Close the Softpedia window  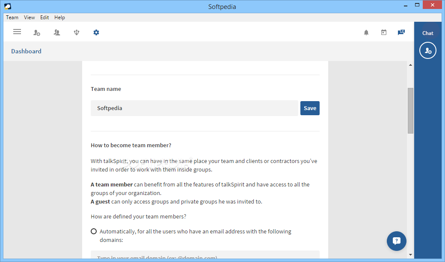click(432, 5)
